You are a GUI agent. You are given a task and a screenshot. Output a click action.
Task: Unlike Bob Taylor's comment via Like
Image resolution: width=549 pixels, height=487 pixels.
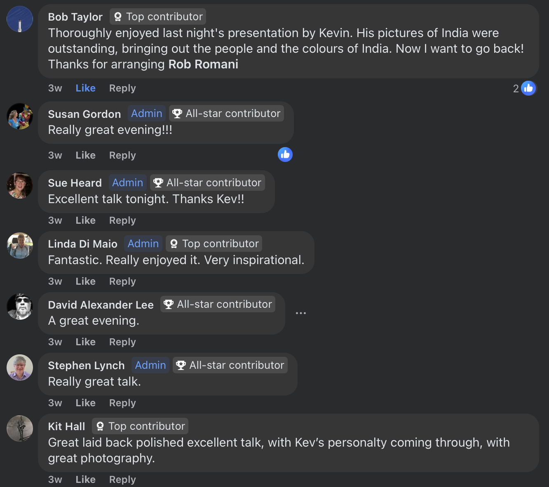tap(85, 88)
